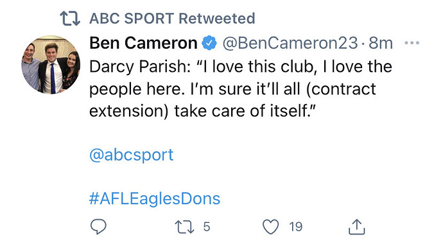The width and height of the screenshot is (443, 246).
Task: Click the blue verified badge
Action: 209,43
